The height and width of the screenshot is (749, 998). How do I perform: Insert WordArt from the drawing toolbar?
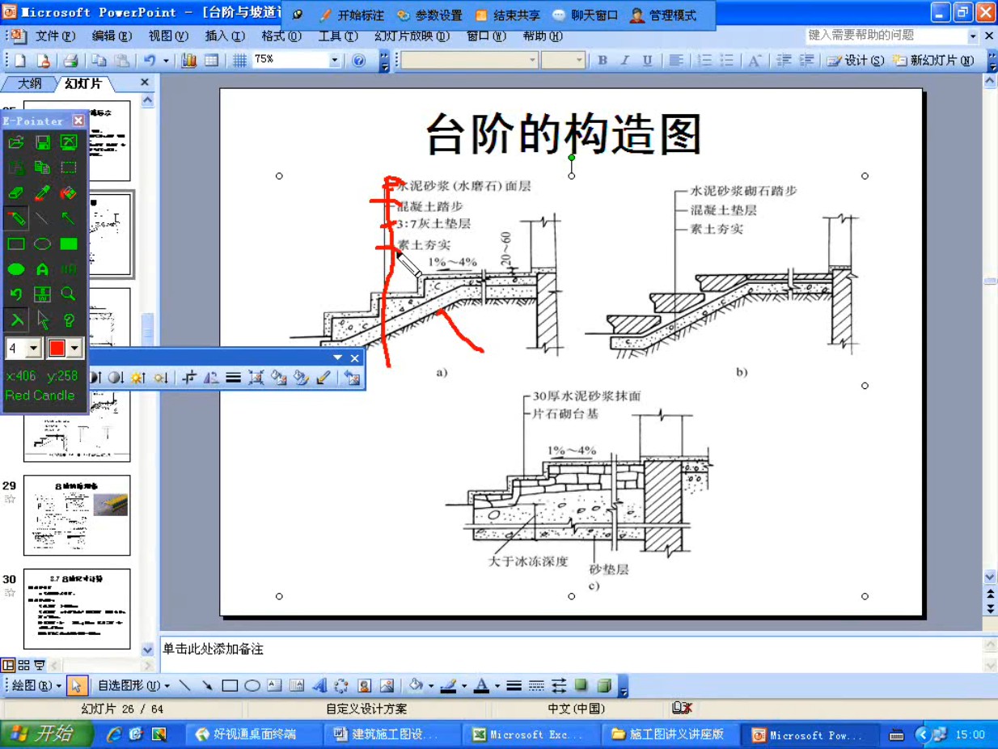pyautogui.click(x=319, y=686)
